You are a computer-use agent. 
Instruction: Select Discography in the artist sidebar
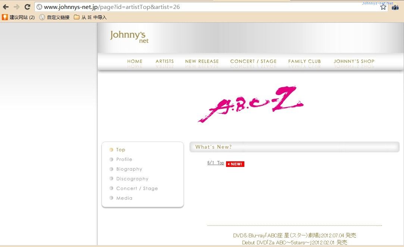click(x=132, y=179)
